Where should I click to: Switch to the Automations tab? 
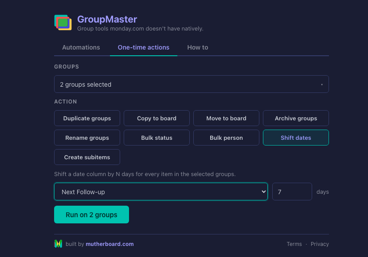[81, 47]
